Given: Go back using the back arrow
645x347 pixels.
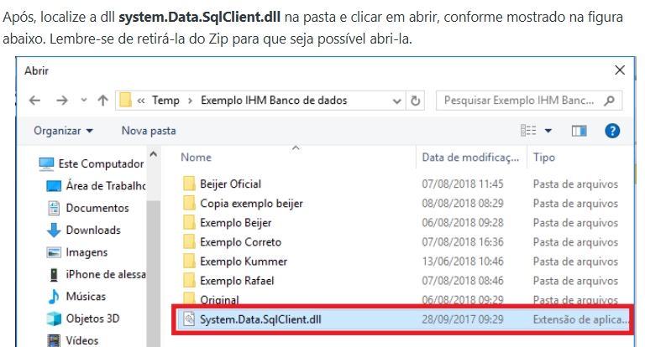Looking at the screenshot, I should pyautogui.click(x=34, y=101).
